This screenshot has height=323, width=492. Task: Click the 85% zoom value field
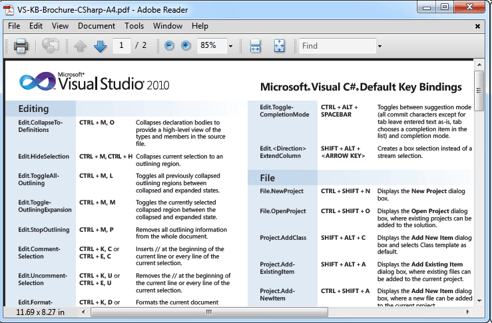coord(212,46)
